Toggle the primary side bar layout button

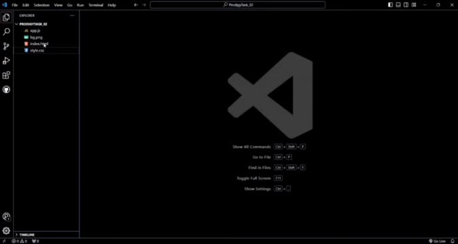click(390, 5)
